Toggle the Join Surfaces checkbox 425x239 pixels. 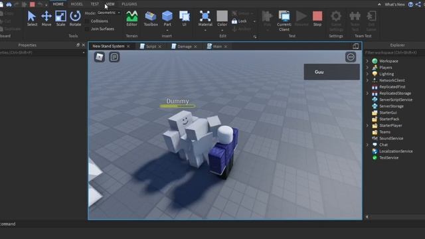tap(87, 29)
